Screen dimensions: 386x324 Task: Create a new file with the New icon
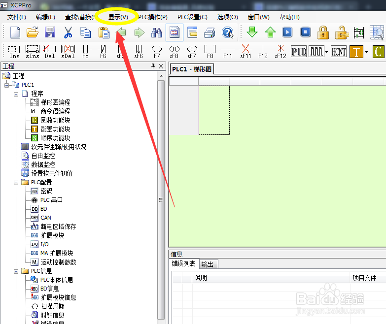click(15, 32)
